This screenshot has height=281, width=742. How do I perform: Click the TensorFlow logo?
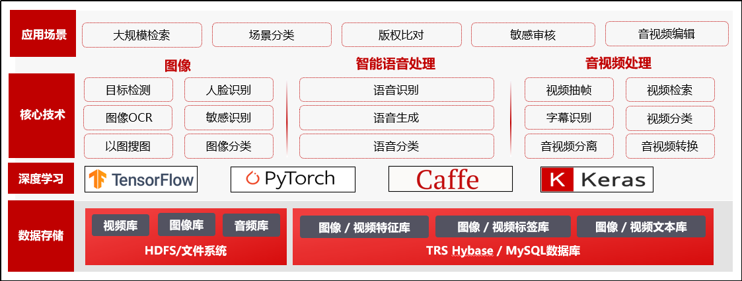[141, 179]
